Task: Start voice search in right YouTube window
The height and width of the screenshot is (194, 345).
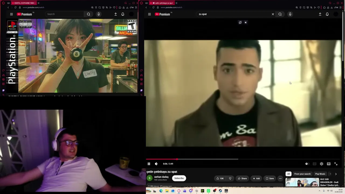Action: pos(290,14)
